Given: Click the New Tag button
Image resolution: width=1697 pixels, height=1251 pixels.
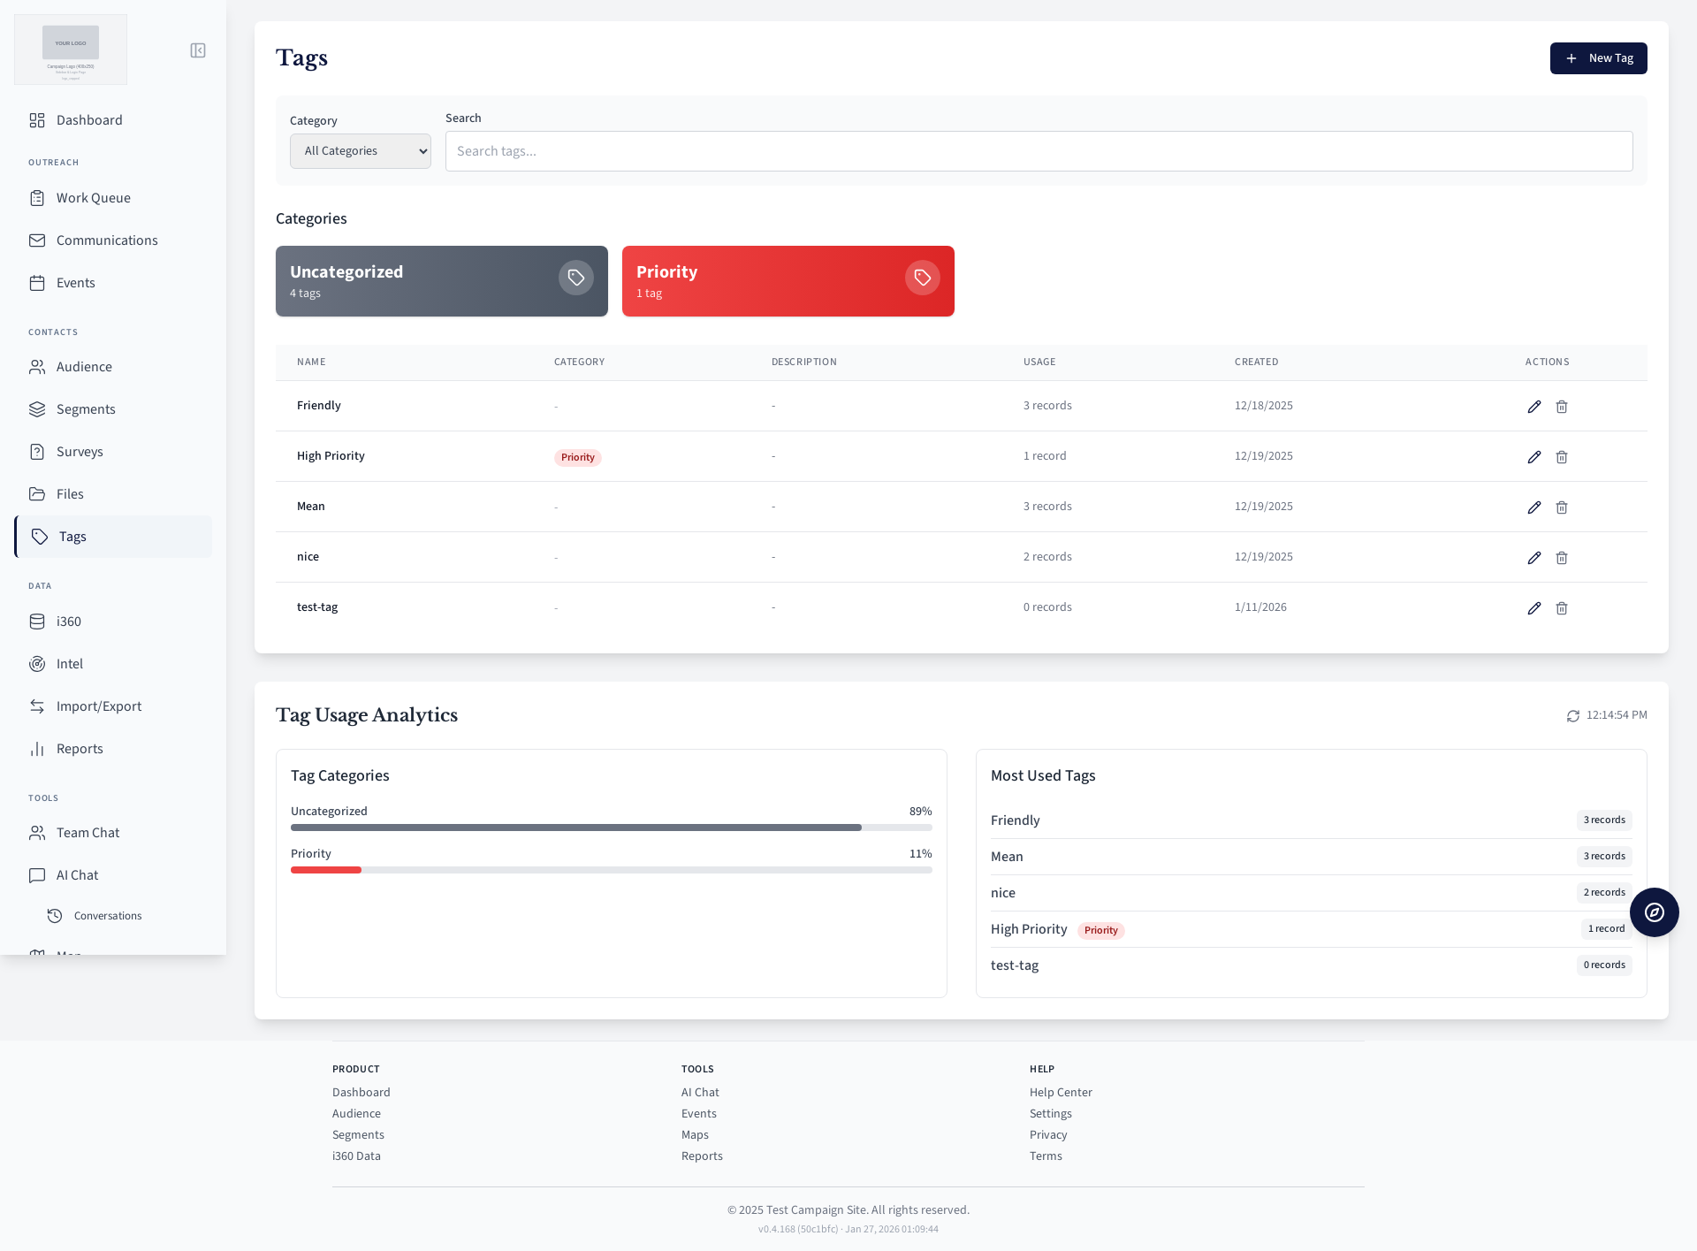Looking at the screenshot, I should (1598, 58).
